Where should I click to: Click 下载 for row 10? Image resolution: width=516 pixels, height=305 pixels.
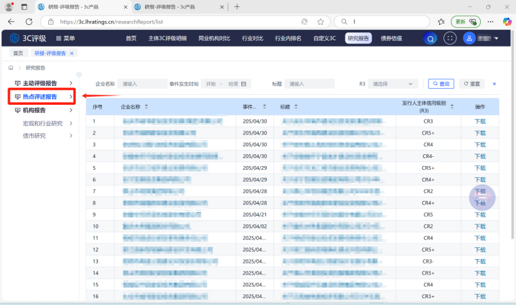pos(480,226)
